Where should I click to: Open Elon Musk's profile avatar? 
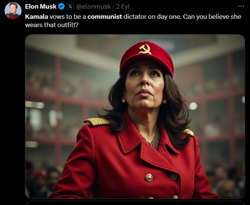click(13, 11)
